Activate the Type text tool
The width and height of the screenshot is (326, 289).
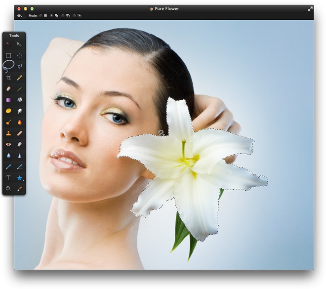(x=8, y=177)
